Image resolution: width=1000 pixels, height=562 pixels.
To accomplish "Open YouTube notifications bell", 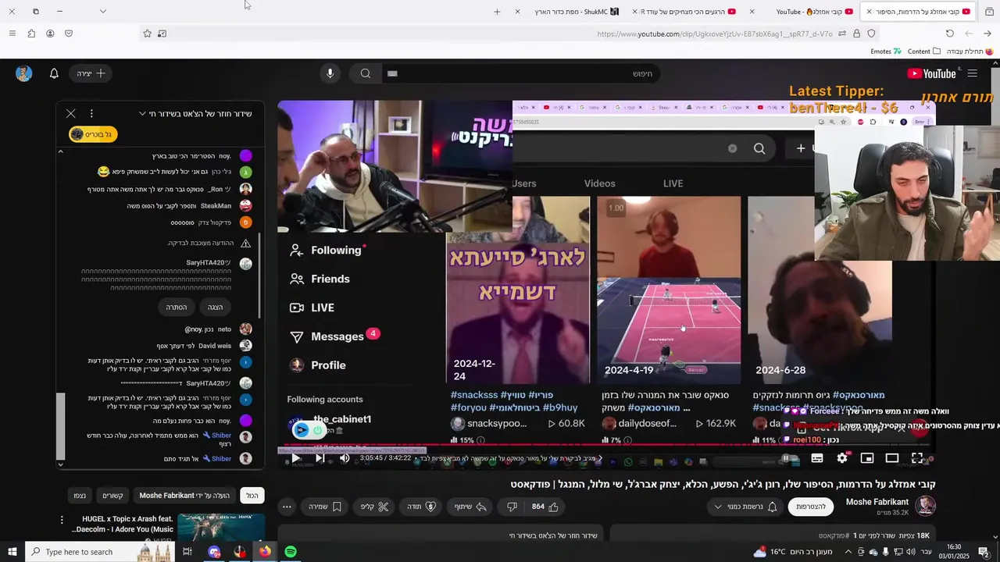I will [x=54, y=73].
